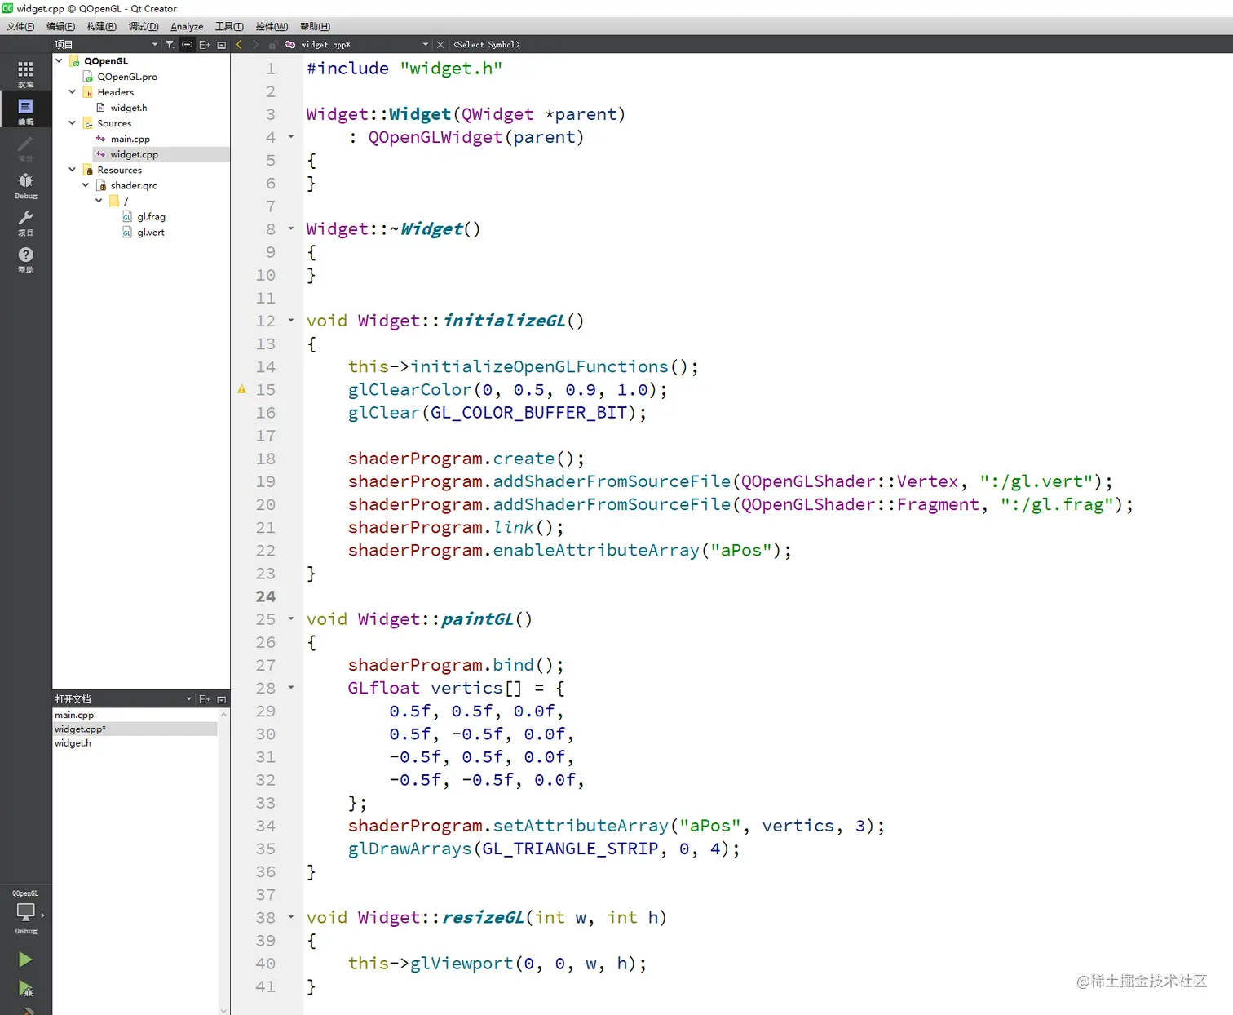The image size is (1233, 1015).
Task: Open the Help (帮助) mode
Action: click(x=25, y=260)
